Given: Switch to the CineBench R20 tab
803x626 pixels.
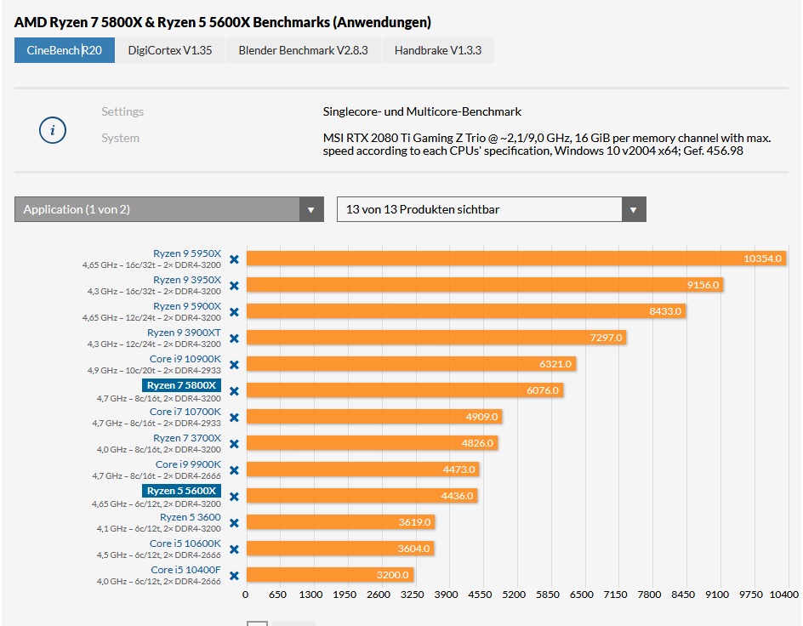Looking at the screenshot, I should coord(65,50).
